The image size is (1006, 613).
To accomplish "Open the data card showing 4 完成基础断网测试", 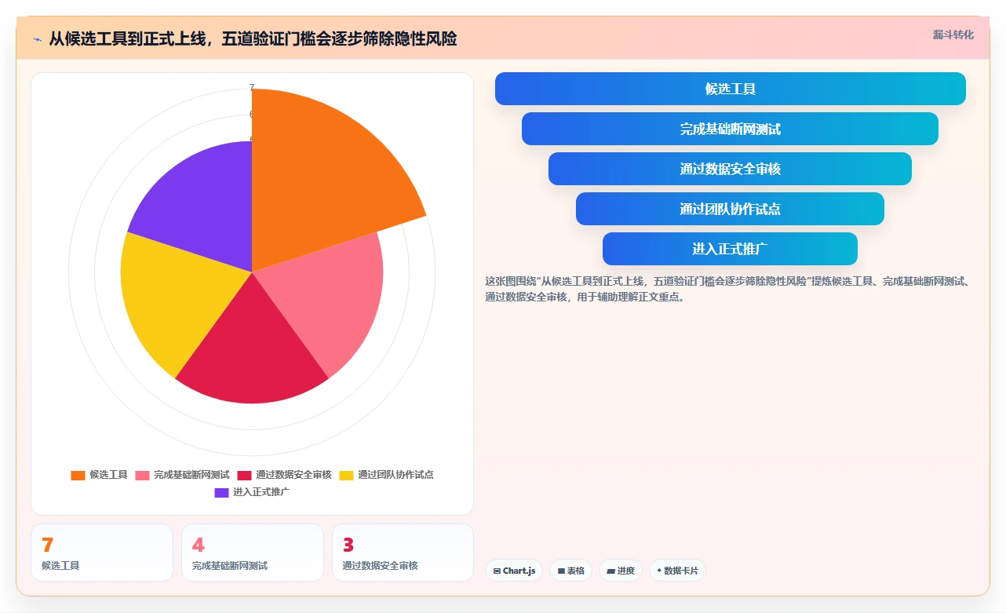I will 253,553.
